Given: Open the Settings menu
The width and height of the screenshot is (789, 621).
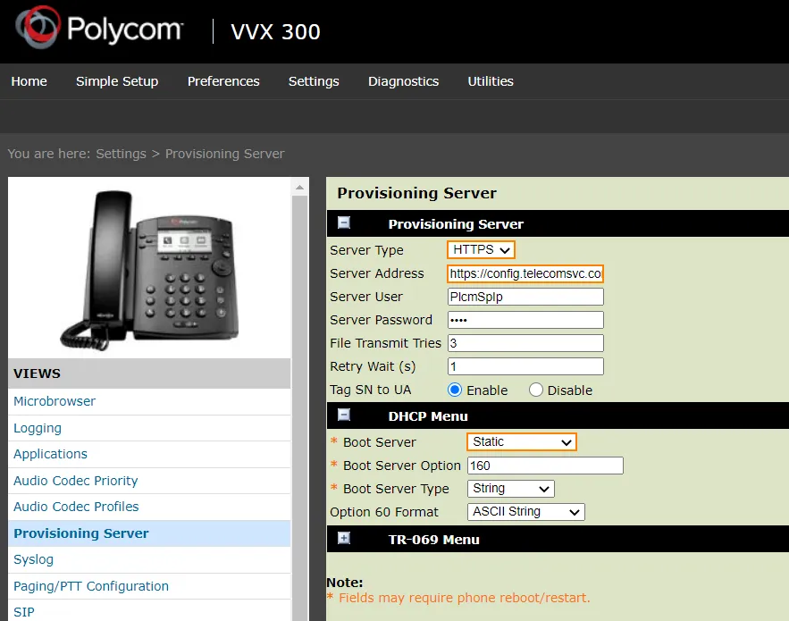Looking at the screenshot, I should (314, 81).
